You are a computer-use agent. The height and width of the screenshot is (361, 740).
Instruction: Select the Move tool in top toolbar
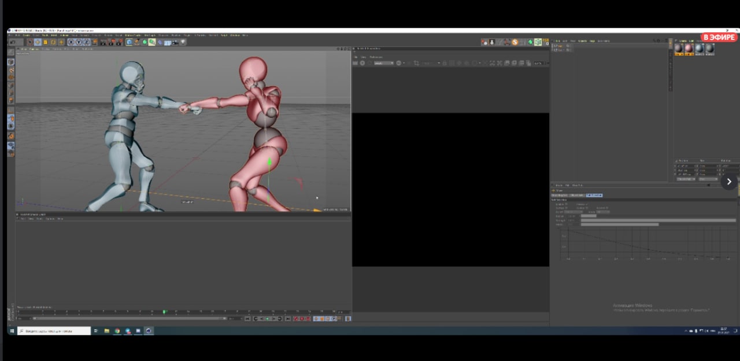[38, 42]
